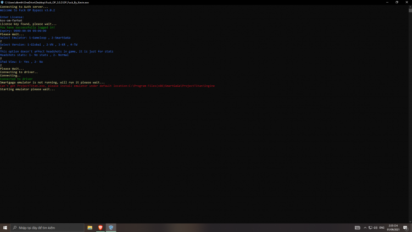Screen dimensions: 412x232
Task: Click 'License key found, please wait...' line
Action: (28, 24)
